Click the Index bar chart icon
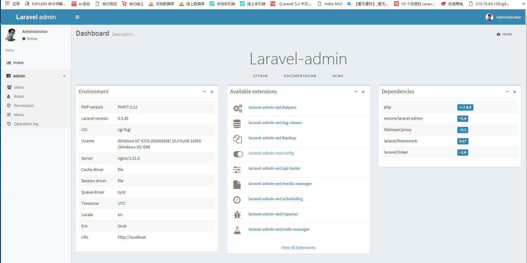Image resolution: width=527 pixels, height=263 pixels. (x=9, y=62)
